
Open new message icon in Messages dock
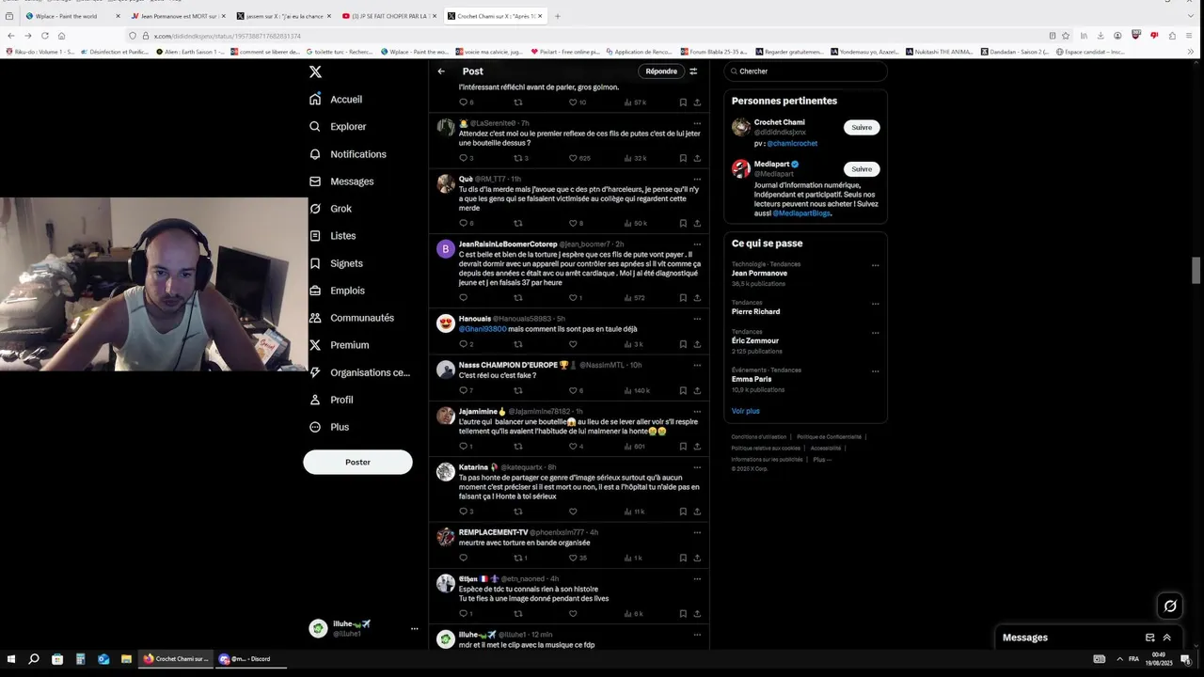pyautogui.click(x=1149, y=638)
